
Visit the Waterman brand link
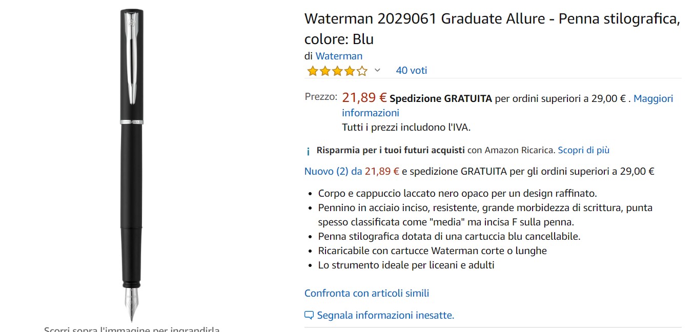[x=339, y=56]
